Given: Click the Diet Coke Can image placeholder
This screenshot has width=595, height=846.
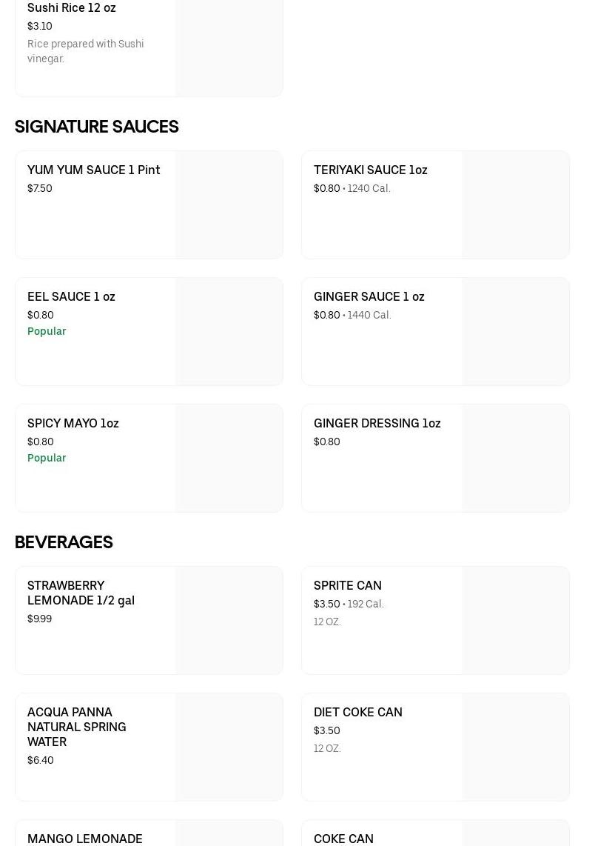Looking at the screenshot, I should pyautogui.click(x=515, y=747).
